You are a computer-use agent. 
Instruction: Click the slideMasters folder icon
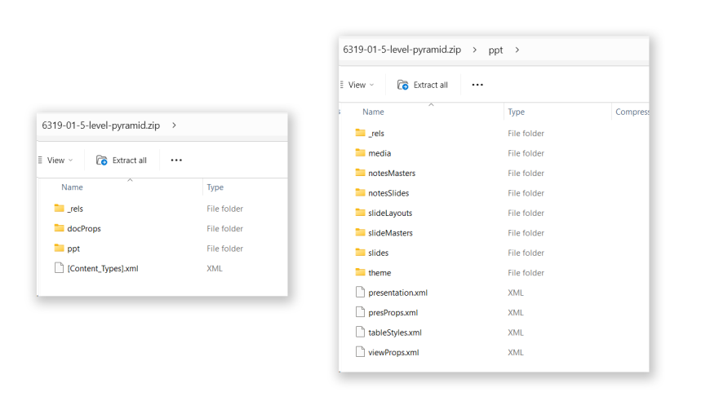[360, 232]
